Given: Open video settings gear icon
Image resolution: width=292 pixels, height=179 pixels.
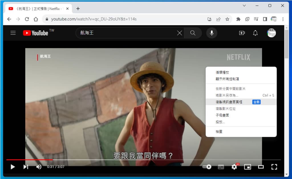Looking at the screenshot, I should coord(234,167).
